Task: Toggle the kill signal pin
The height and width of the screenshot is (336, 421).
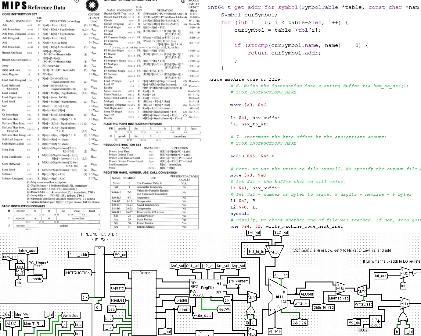Action: click(98, 308)
